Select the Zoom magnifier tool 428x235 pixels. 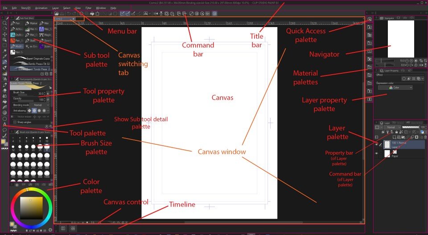point(4,24)
